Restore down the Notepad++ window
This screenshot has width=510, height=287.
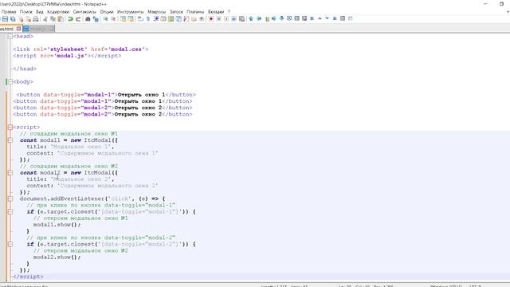point(501,4)
